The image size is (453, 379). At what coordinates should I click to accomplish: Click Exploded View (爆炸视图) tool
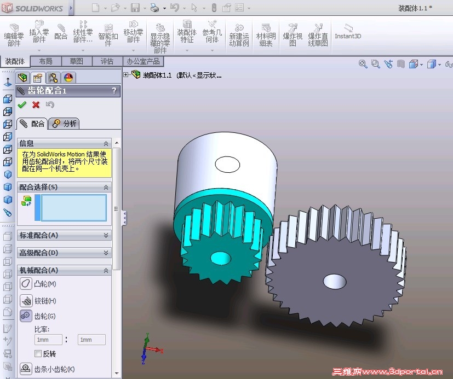click(x=293, y=35)
